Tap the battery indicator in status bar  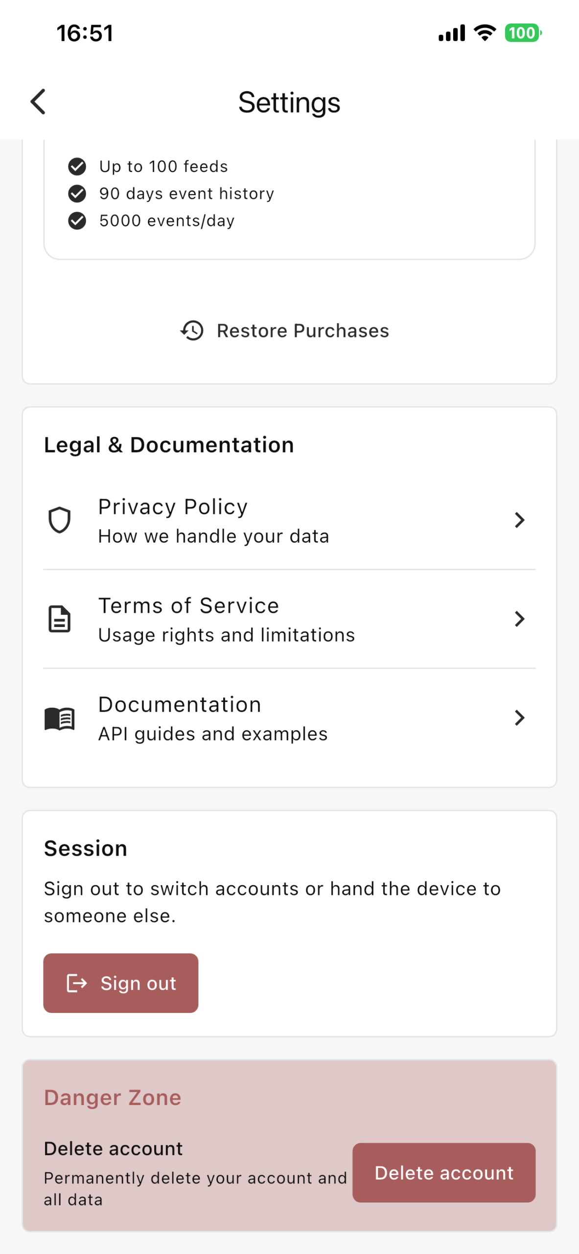click(523, 33)
